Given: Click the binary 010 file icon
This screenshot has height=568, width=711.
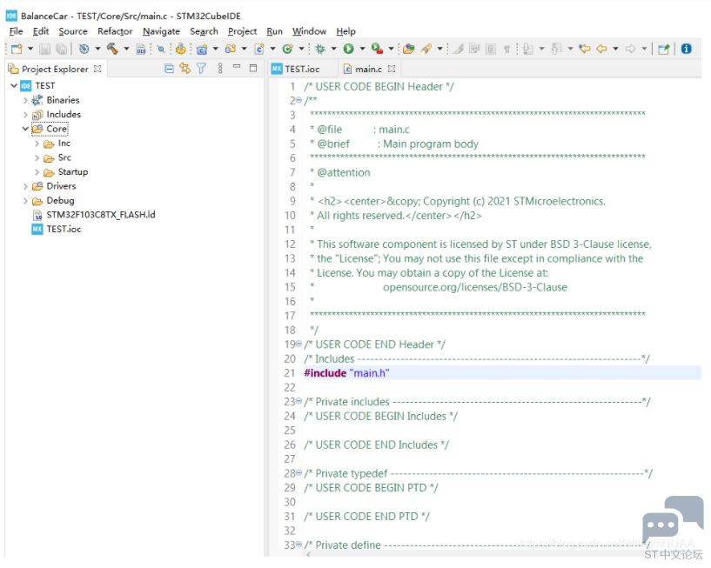Looking at the screenshot, I should [141, 49].
